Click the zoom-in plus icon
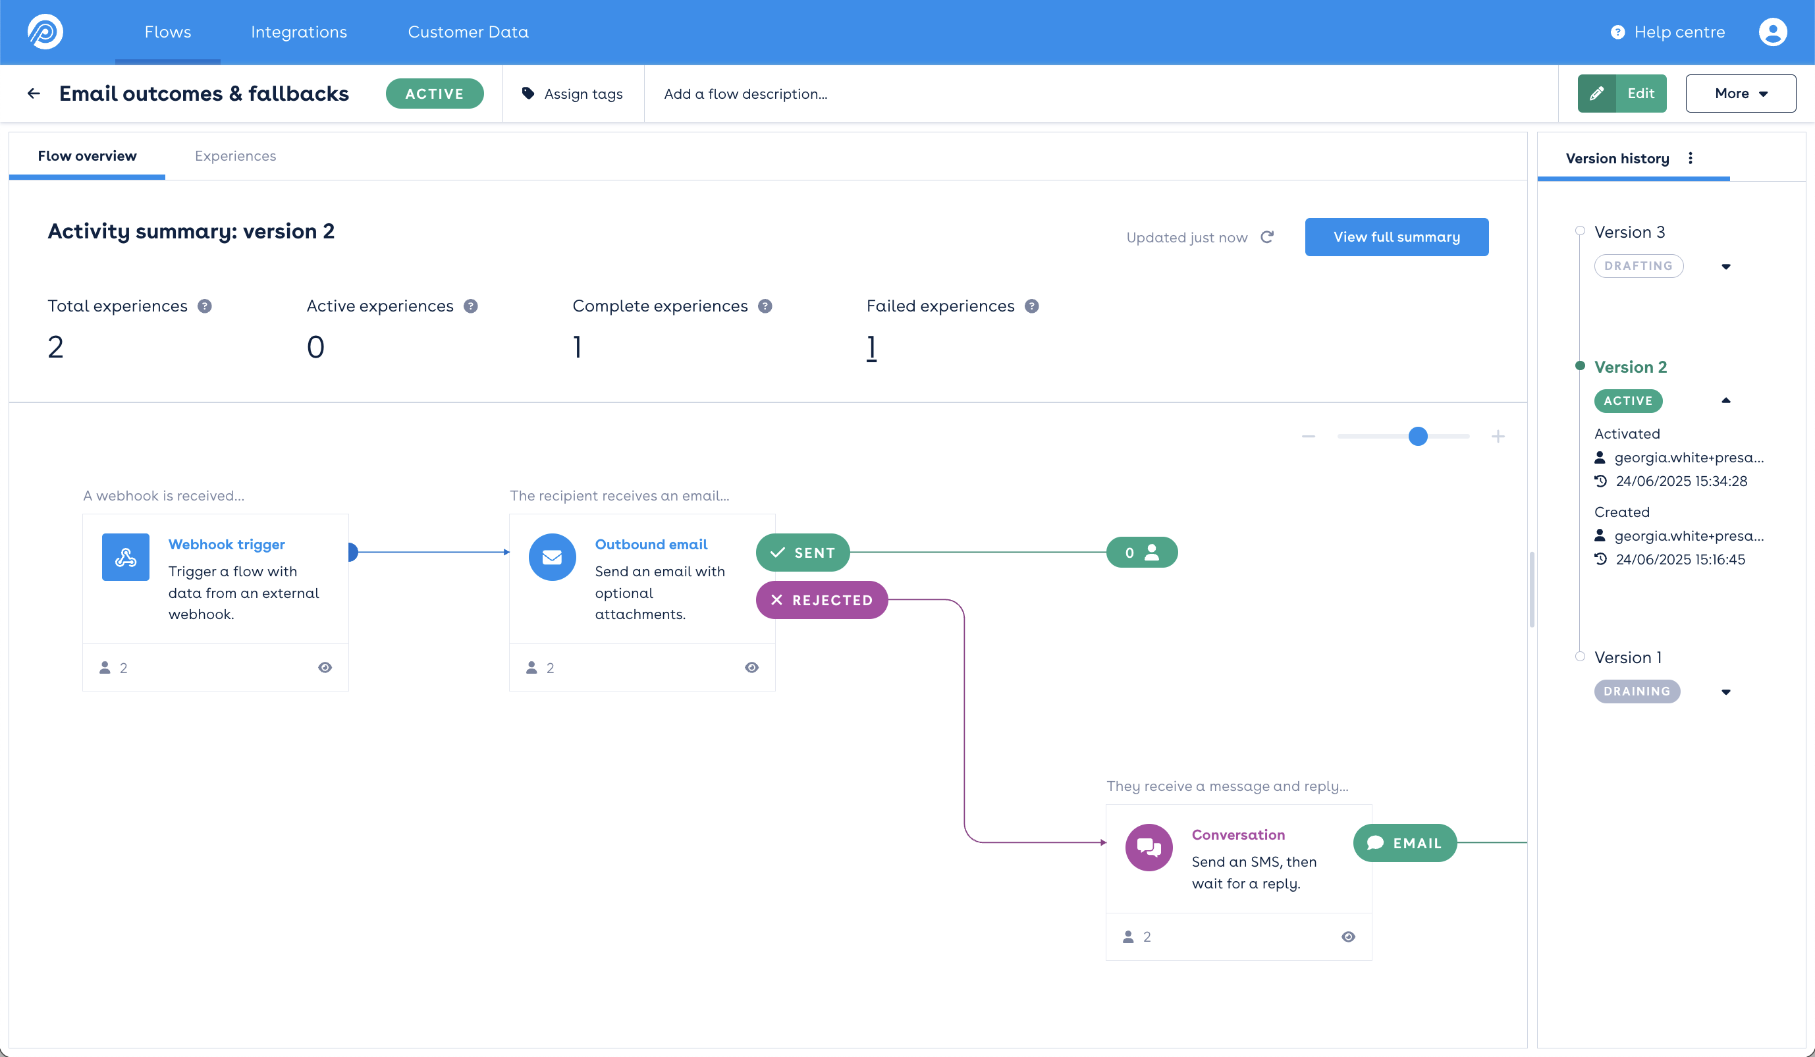 [x=1498, y=437]
